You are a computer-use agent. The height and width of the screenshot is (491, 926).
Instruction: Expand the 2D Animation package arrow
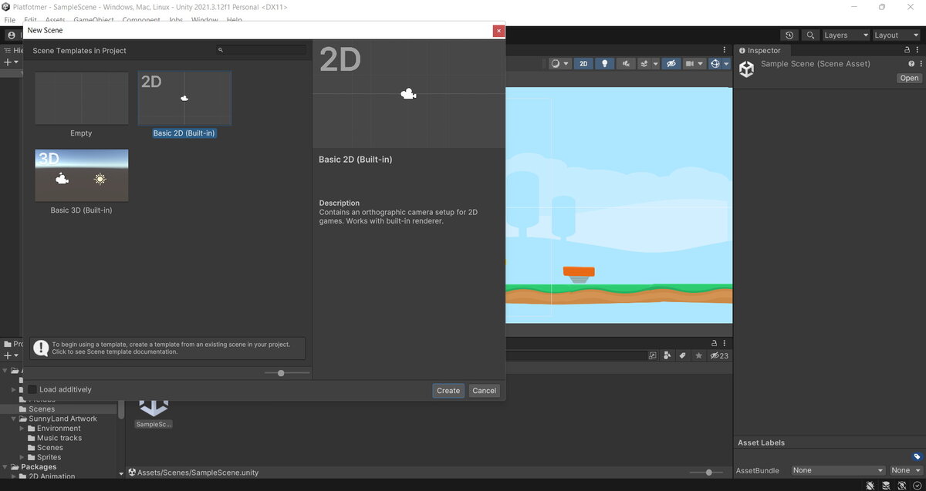click(x=14, y=476)
